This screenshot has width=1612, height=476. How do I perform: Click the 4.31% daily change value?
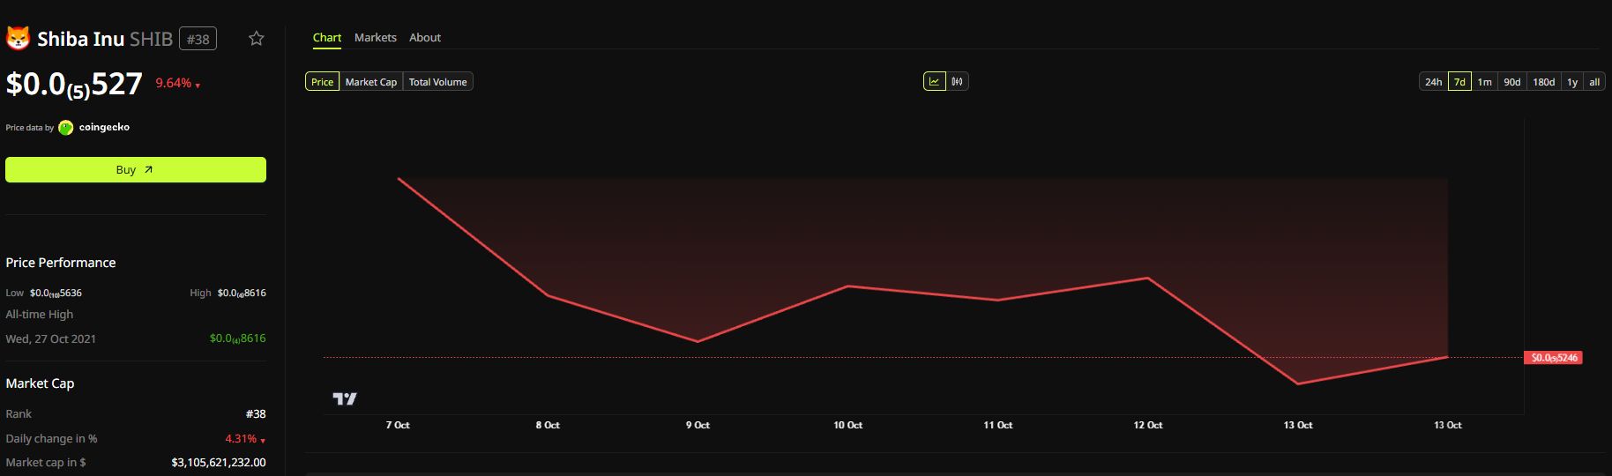(244, 439)
